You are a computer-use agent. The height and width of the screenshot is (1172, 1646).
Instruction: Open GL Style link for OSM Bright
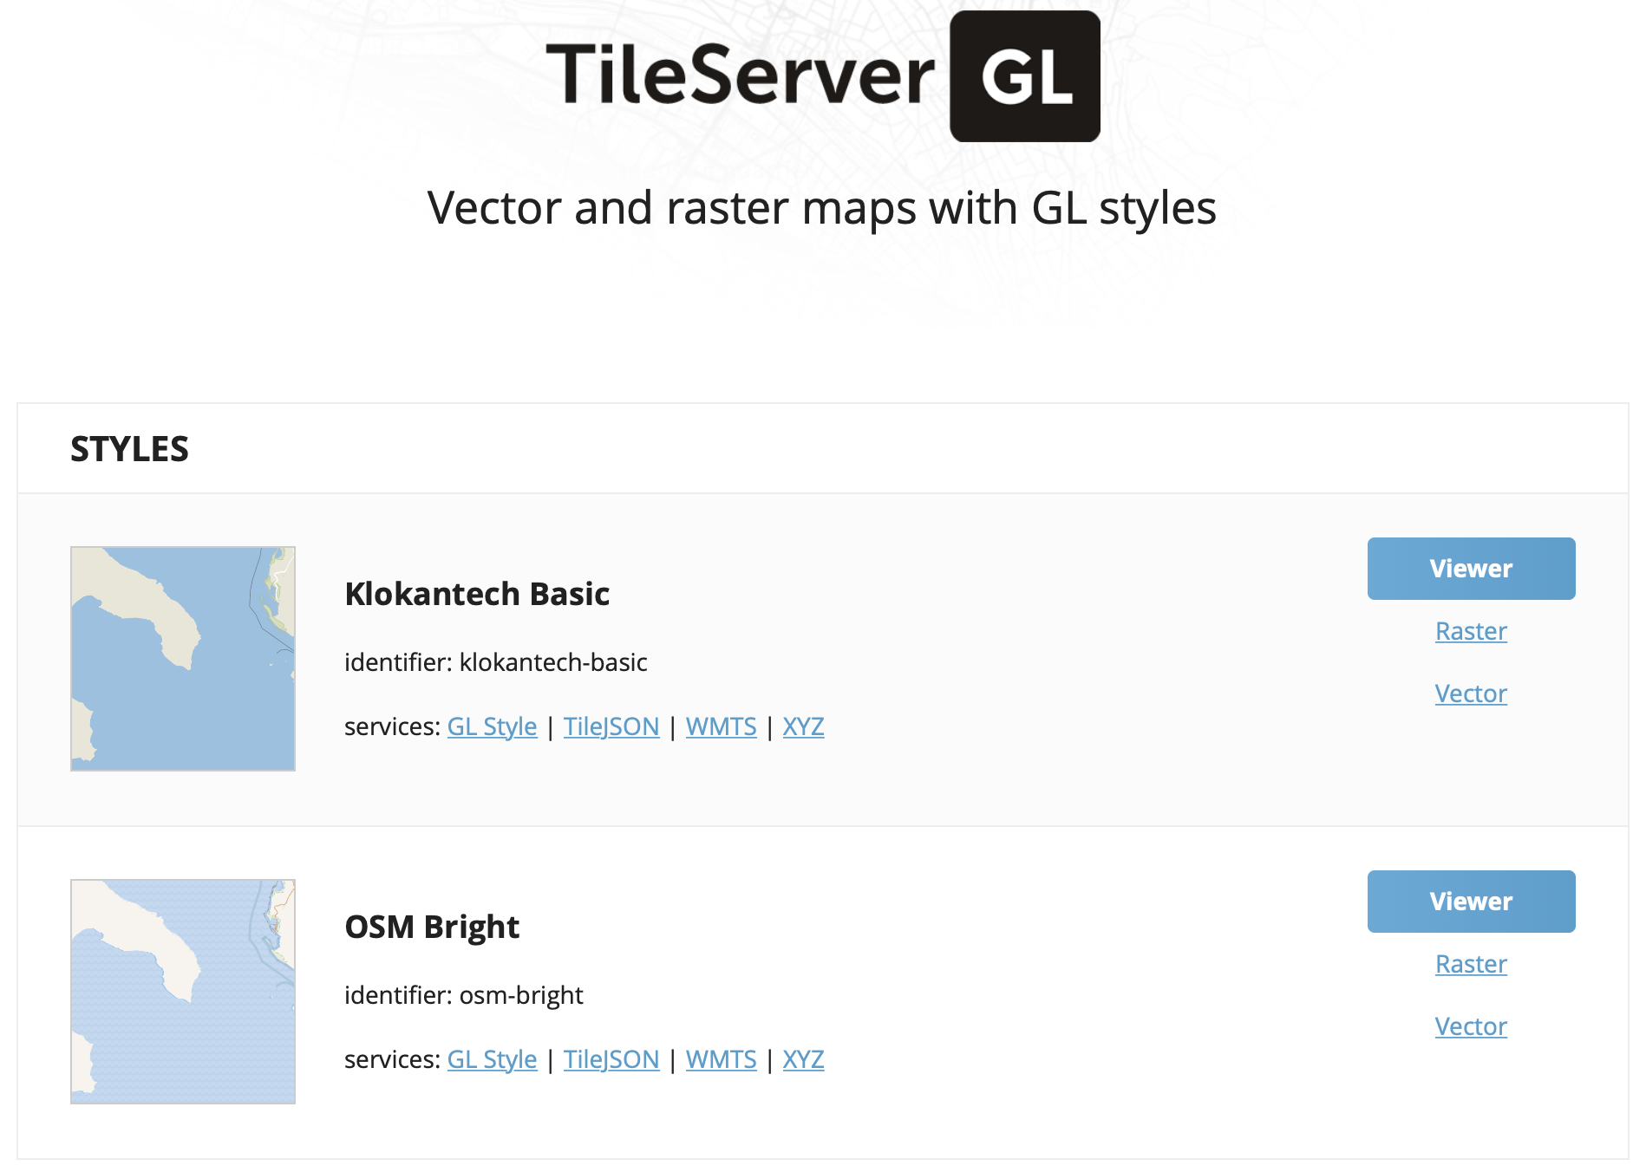tap(492, 1059)
